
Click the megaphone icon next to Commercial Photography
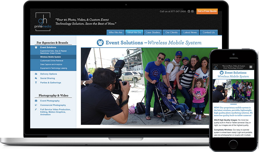point(36,105)
